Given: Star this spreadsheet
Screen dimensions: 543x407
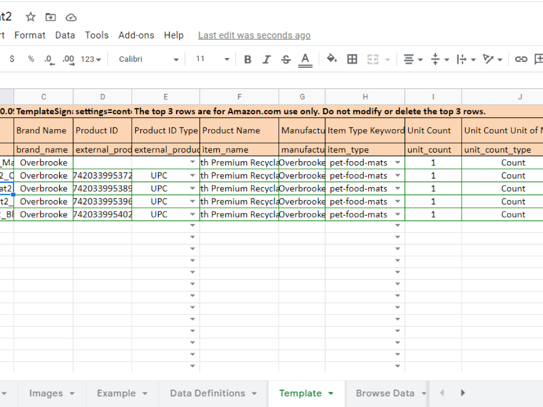Looking at the screenshot, I should (x=30, y=17).
